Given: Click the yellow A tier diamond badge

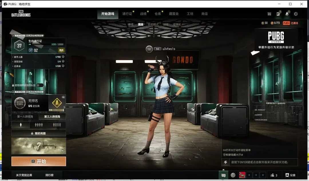Looking at the screenshot, I should click(57, 103).
